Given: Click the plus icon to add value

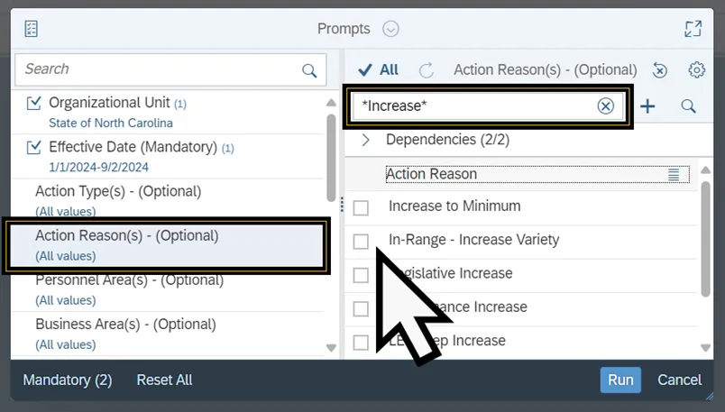Looking at the screenshot, I should coord(647,106).
